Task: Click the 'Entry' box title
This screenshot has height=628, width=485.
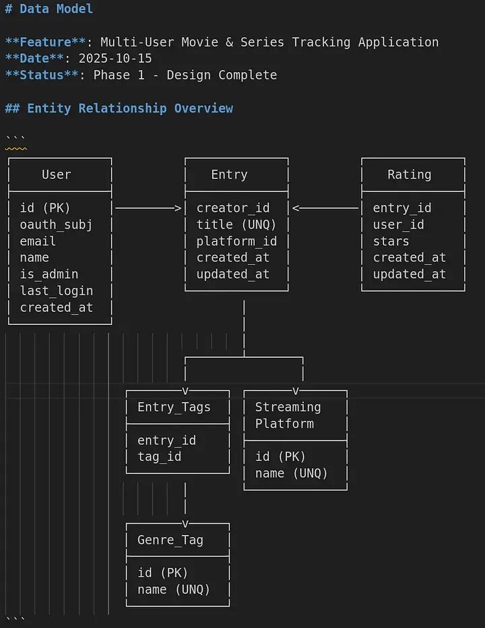Action: pyautogui.click(x=230, y=175)
